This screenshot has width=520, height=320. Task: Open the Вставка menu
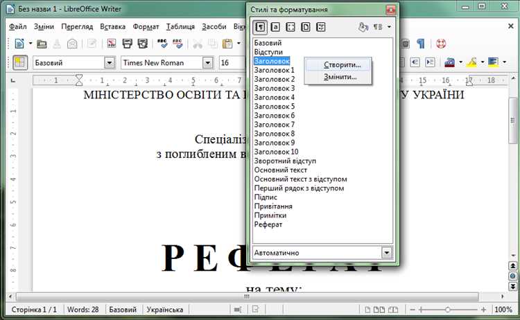pos(113,26)
